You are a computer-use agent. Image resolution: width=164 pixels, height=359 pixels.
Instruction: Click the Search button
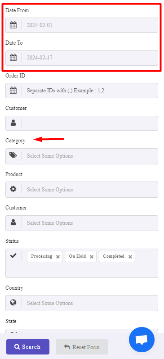point(28,347)
